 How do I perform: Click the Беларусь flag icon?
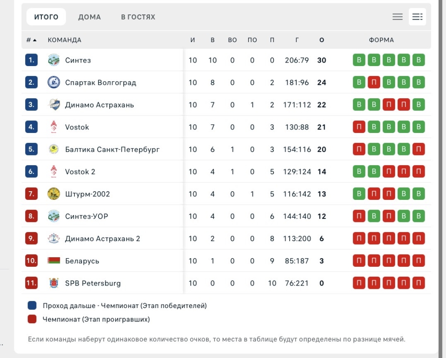pos(54,261)
